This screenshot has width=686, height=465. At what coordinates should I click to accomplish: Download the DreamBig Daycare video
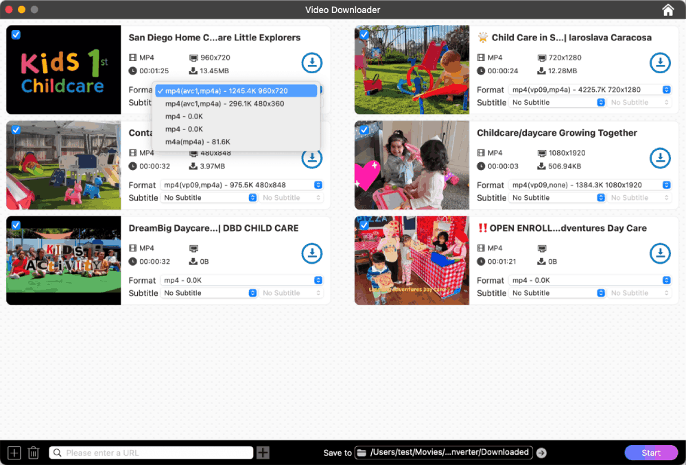click(312, 253)
